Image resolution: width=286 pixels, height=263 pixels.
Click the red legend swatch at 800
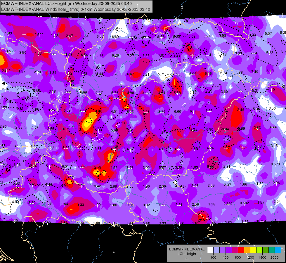(x=241, y=250)
